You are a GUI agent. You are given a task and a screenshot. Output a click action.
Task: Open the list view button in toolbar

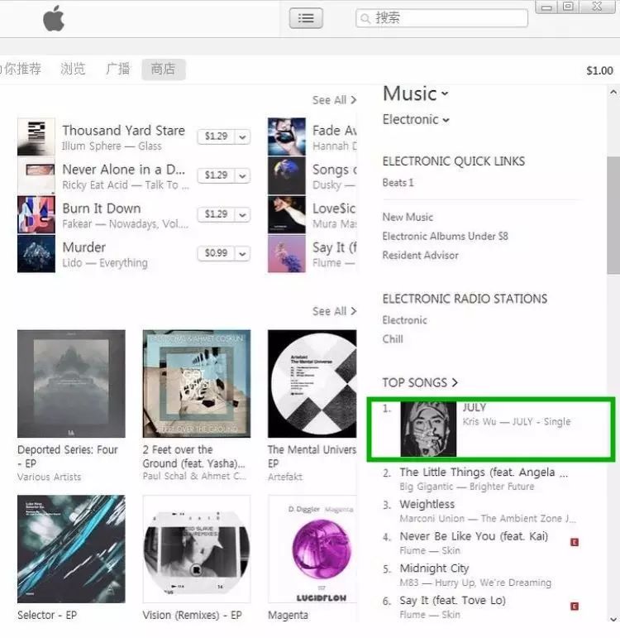click(306, 18)
